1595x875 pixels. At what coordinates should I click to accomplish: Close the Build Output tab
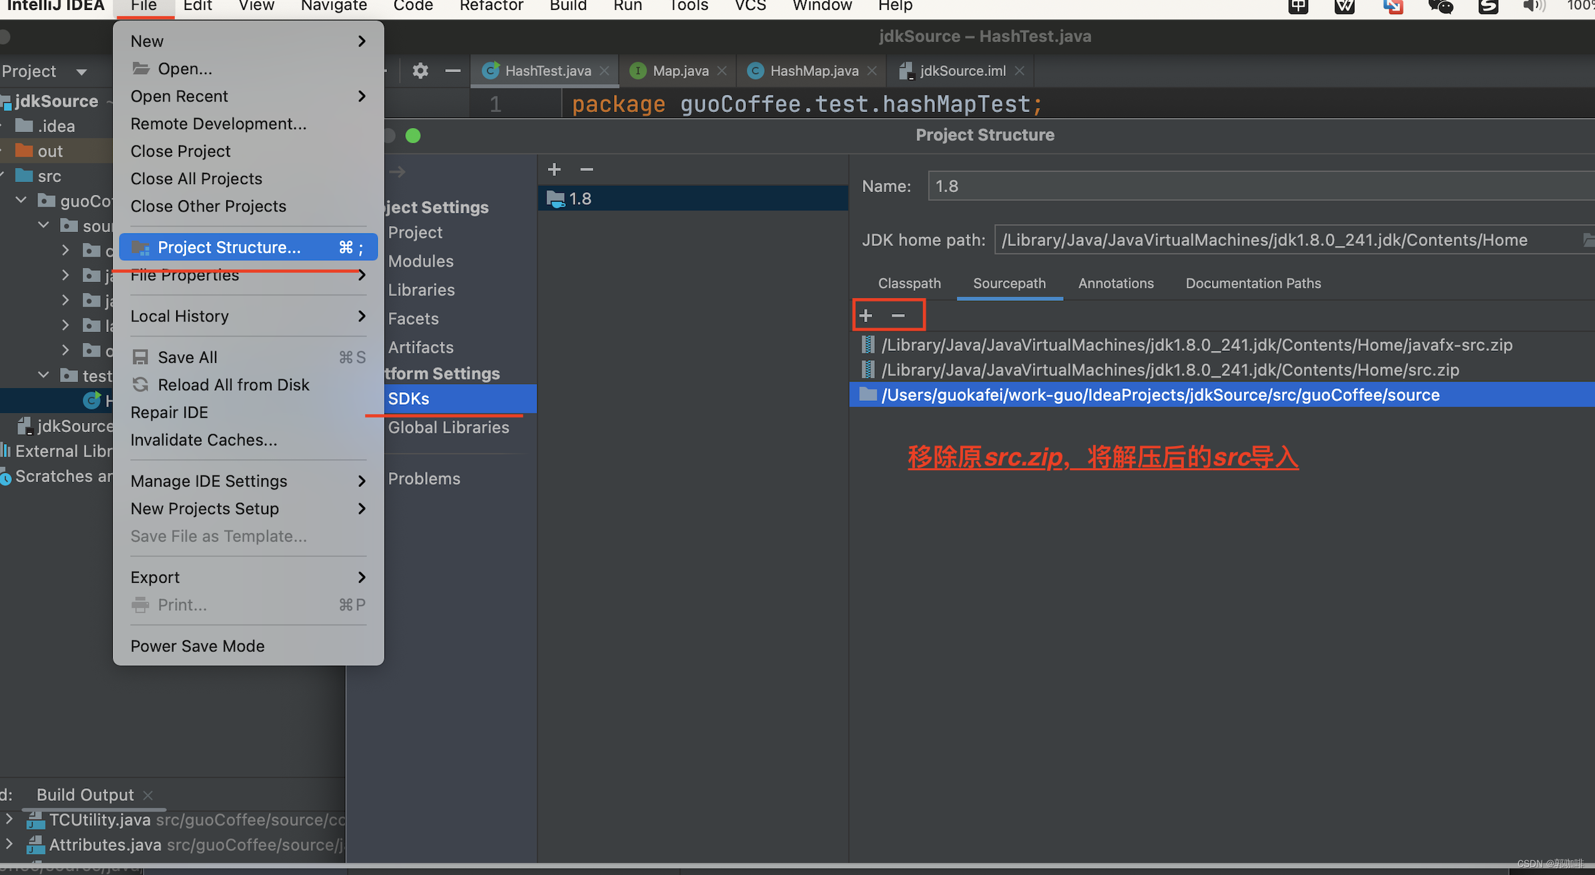point(148,795)
